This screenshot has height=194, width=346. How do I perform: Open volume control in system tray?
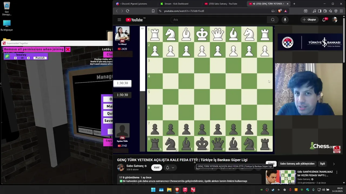click(324, 190)
